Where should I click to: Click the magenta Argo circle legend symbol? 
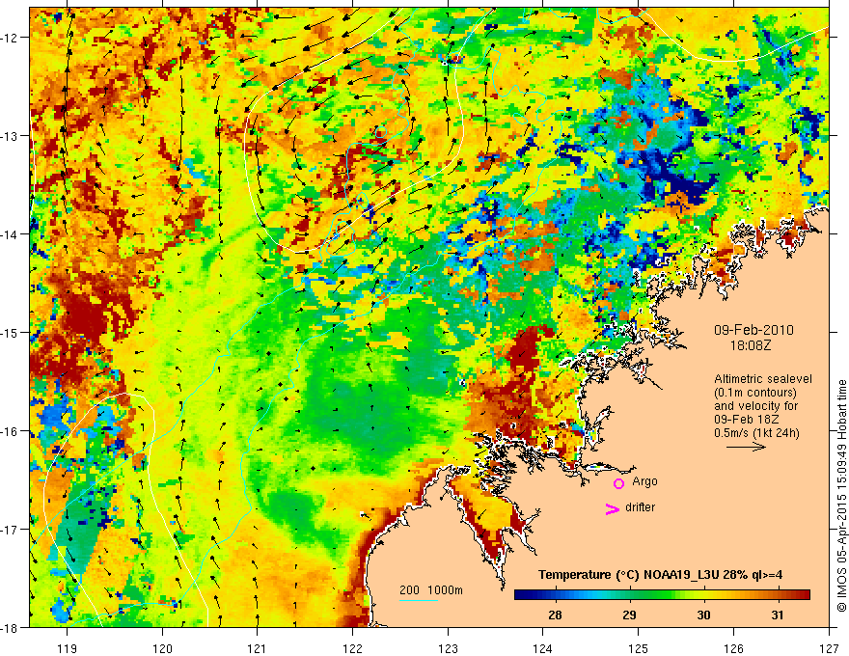point(618,482)
